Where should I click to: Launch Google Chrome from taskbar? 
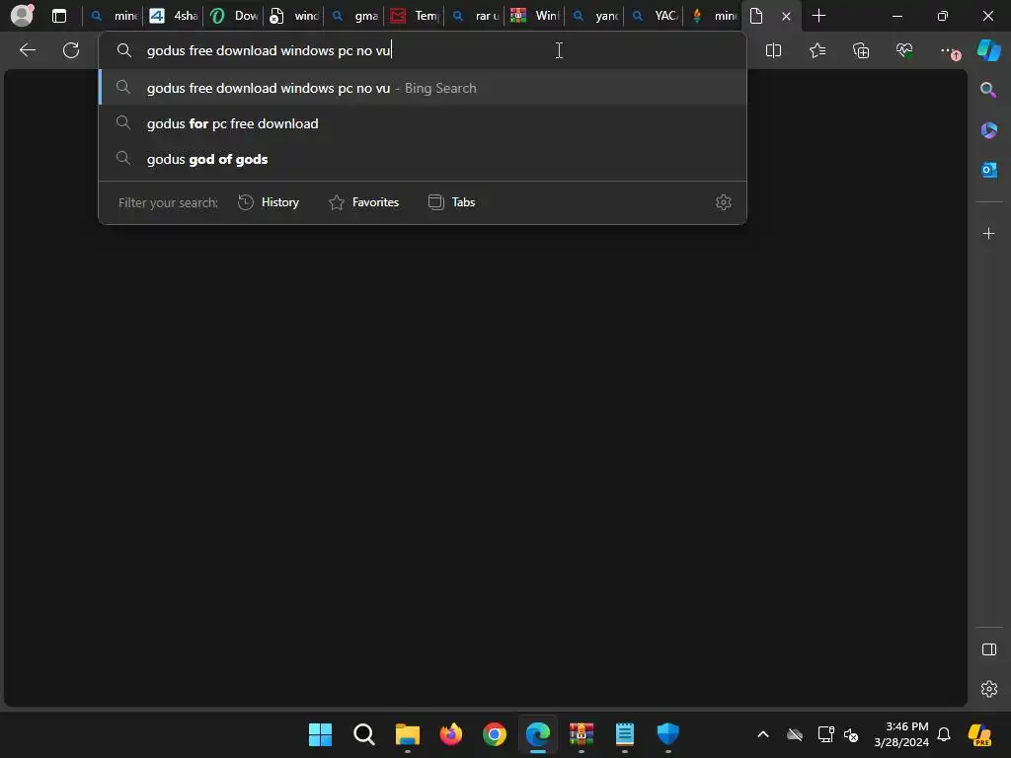tap(495, 734)
